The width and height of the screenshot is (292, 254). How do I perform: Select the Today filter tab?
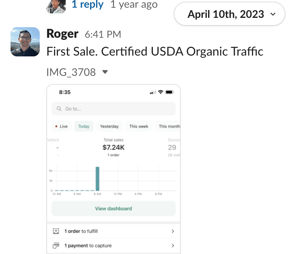(84, 126)
